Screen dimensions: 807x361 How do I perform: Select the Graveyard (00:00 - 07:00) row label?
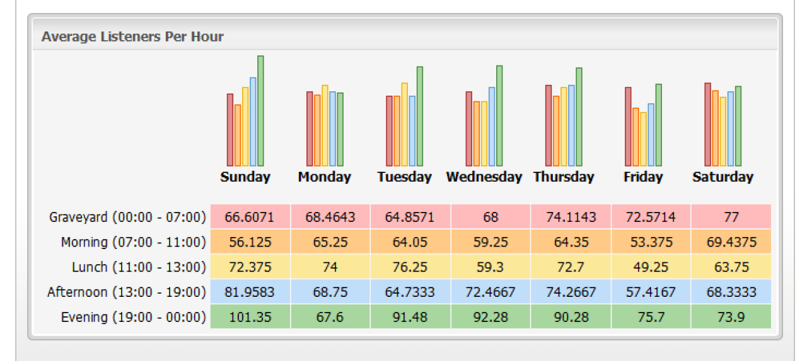point(127,217)
